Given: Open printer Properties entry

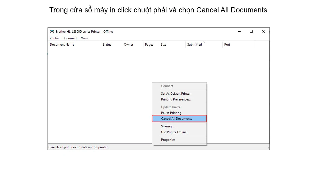Looking at the screenshot, I should (179, 140).
